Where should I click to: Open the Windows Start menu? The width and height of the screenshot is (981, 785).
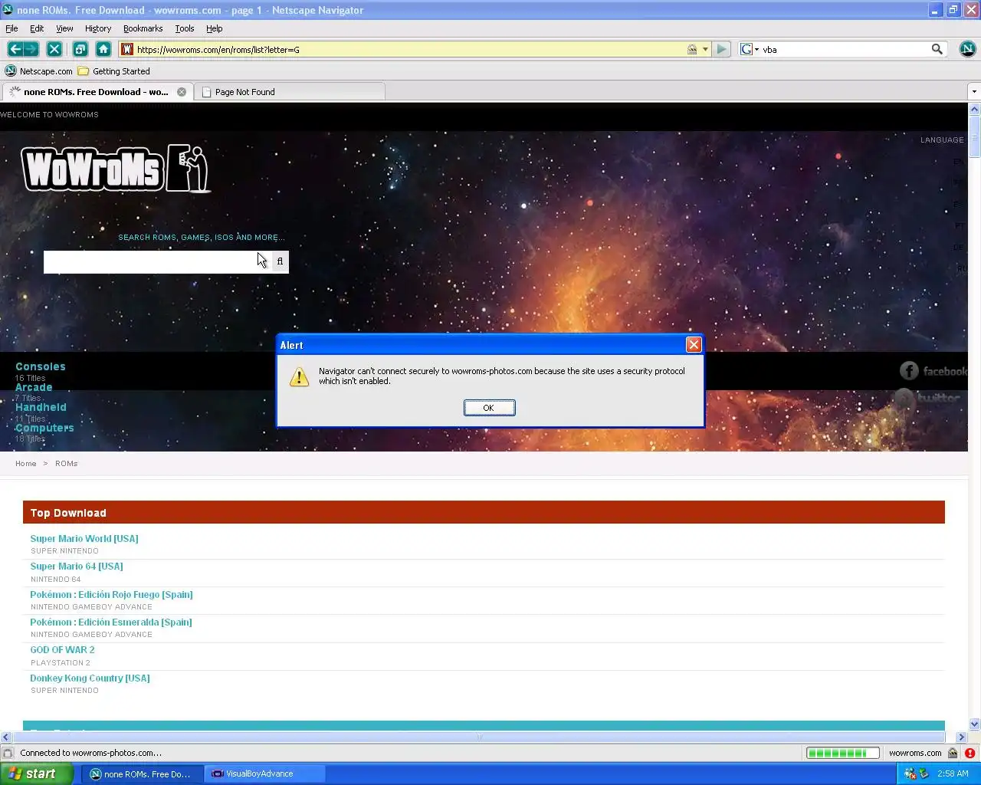pos(37,774)
